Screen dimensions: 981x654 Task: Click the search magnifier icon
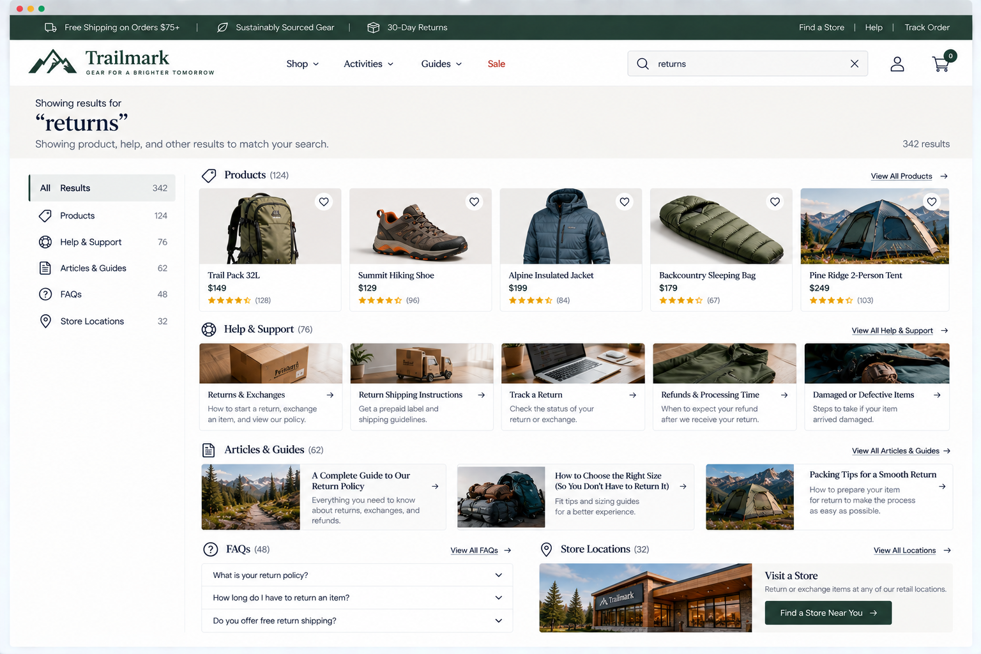click(643, 64)
